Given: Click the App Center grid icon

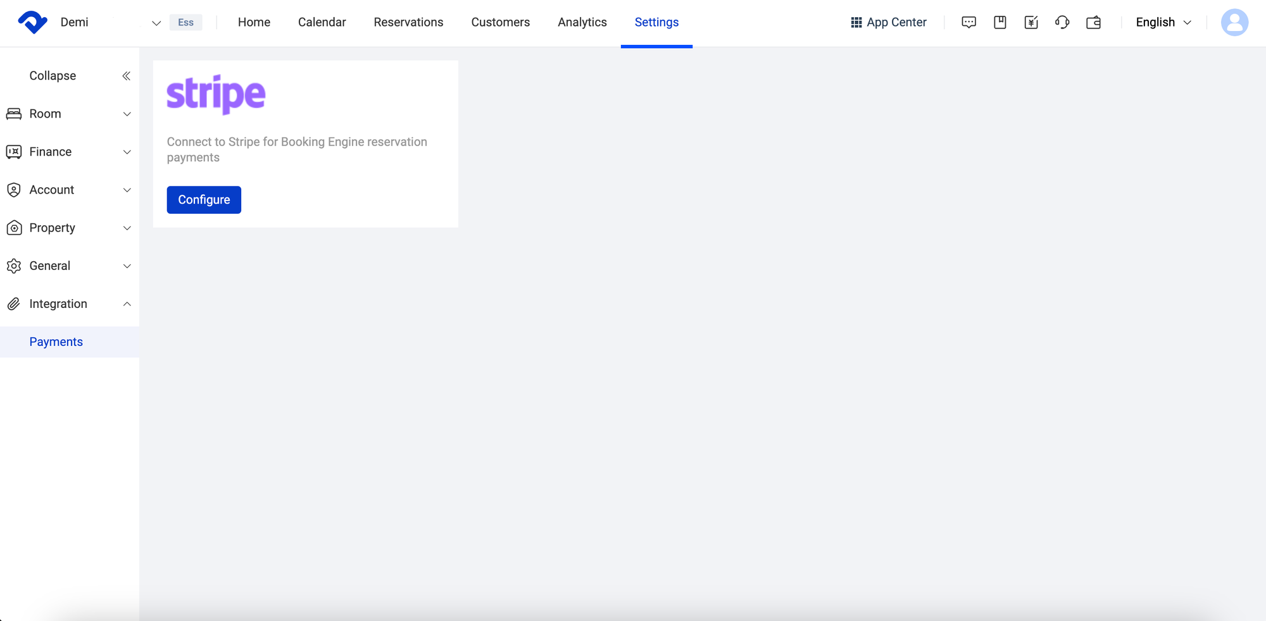Looking at the screenshot, I should point(856,22).
